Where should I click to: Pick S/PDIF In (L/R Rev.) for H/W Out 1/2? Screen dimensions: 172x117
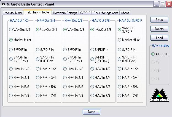pyautogui.click(x=11, y=59)
